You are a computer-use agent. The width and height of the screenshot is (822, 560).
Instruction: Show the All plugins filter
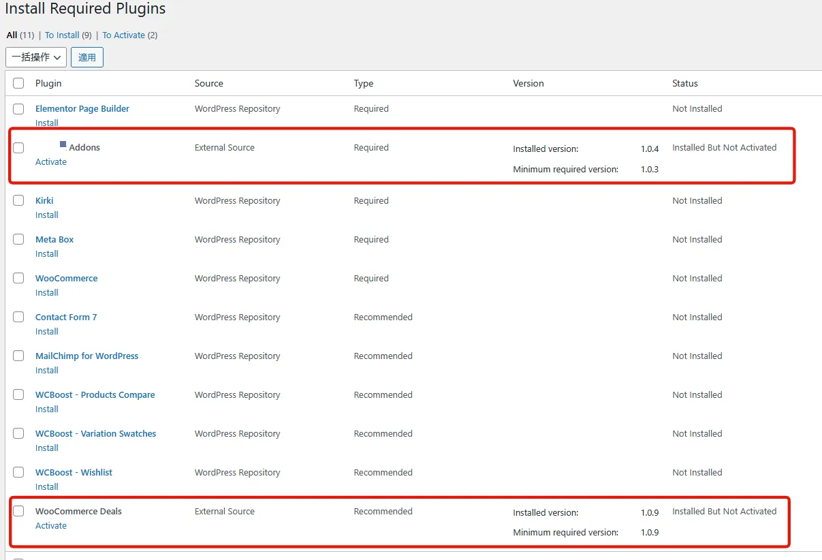click(12, 35)
